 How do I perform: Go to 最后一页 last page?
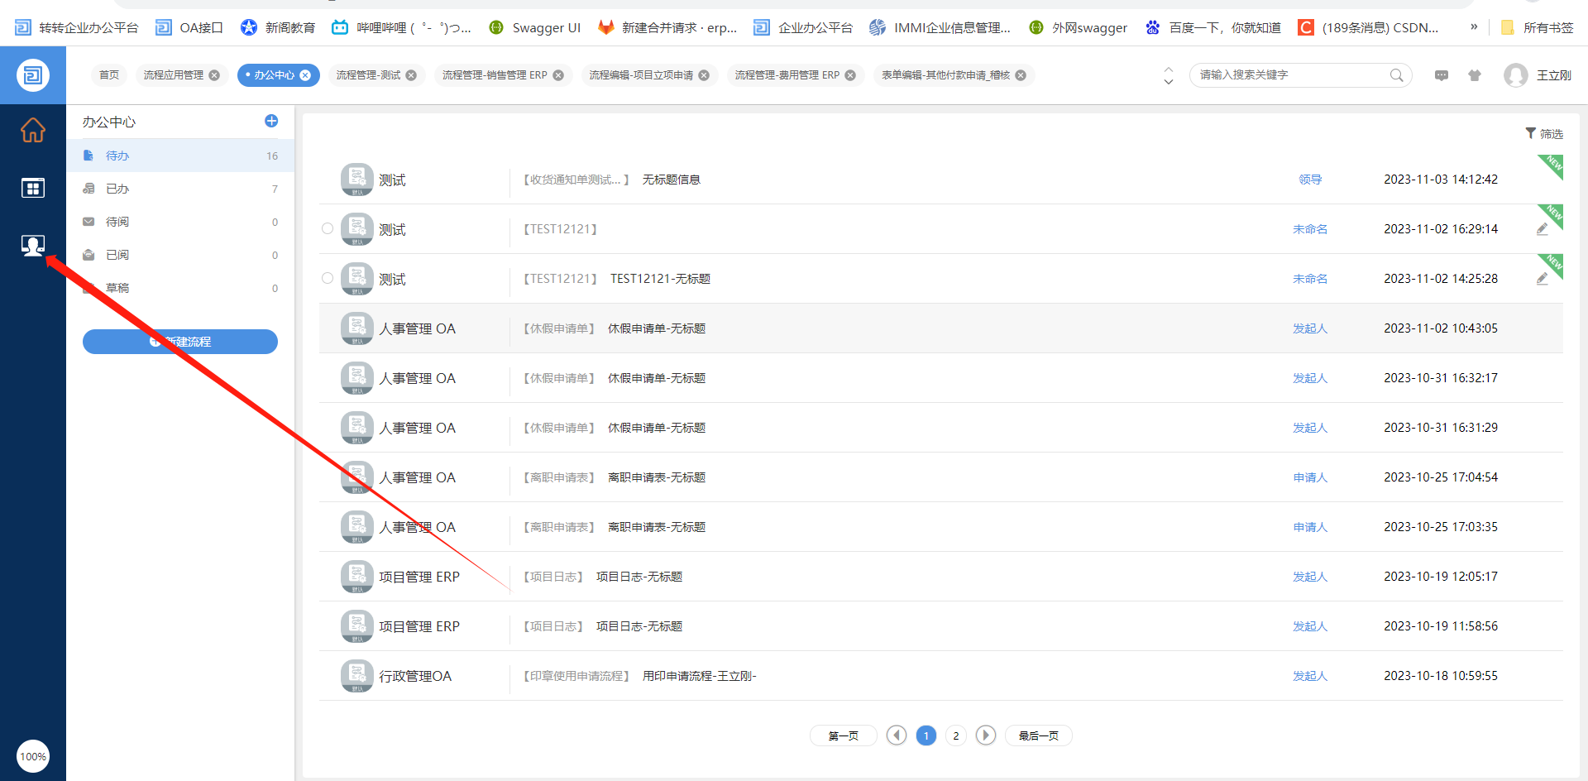click(1039, 735)
